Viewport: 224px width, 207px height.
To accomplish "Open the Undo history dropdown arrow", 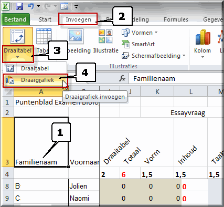I will pyautogui.click(x=39, y=6).
